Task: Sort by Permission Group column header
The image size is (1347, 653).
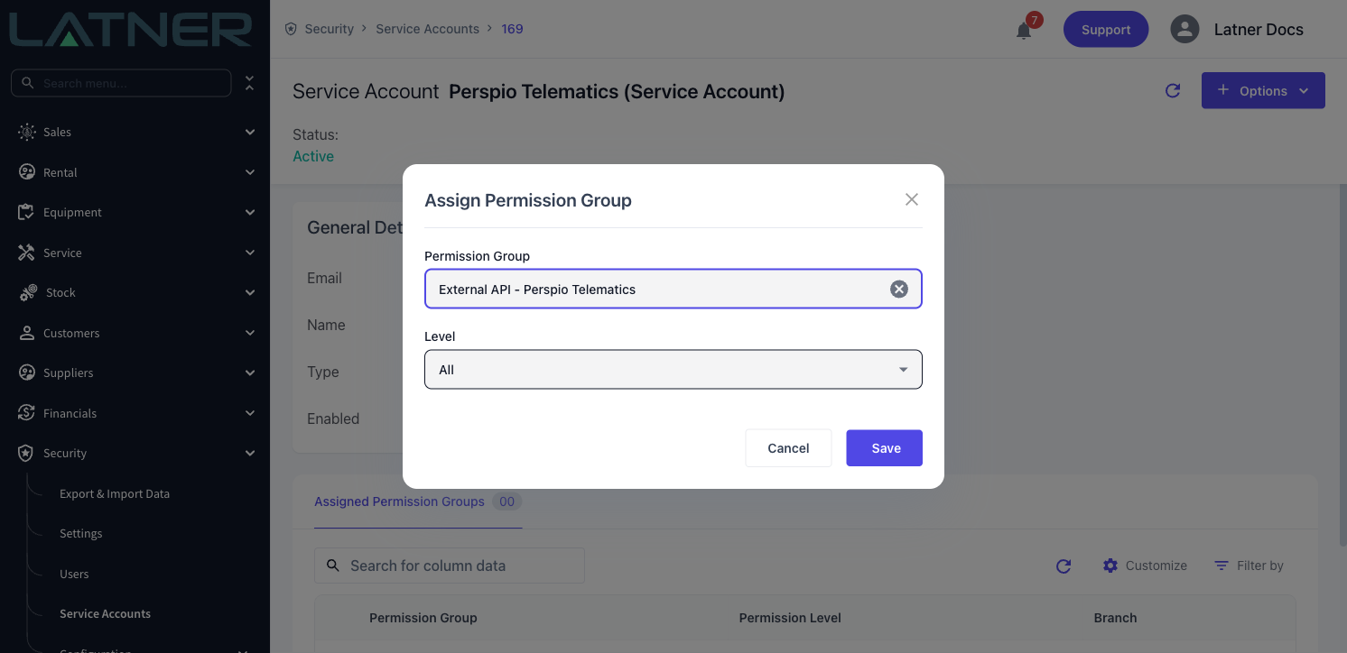Action: click(423, 618)
